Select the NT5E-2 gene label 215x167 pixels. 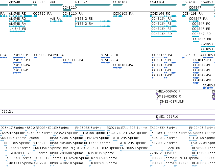click(81, 2)
